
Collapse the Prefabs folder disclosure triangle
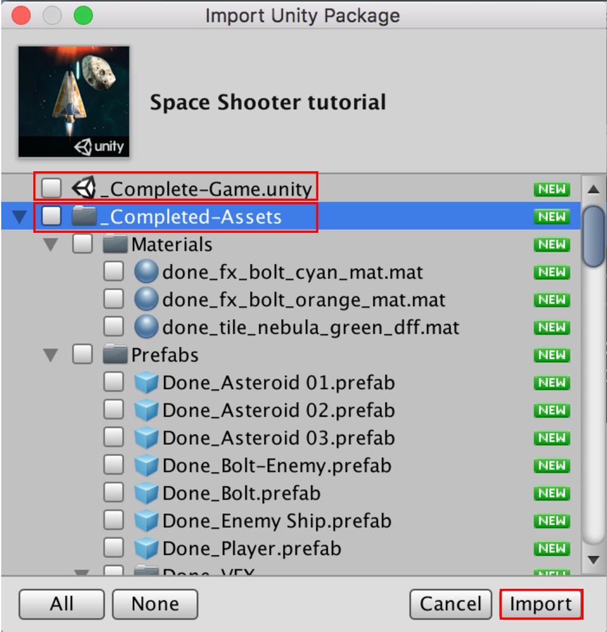51,355
